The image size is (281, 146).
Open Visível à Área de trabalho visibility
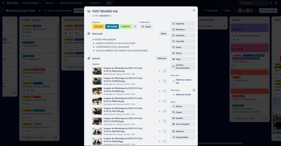[x=58, y=11]
